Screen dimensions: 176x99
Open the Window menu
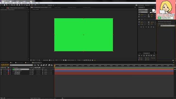coord(34,3)
